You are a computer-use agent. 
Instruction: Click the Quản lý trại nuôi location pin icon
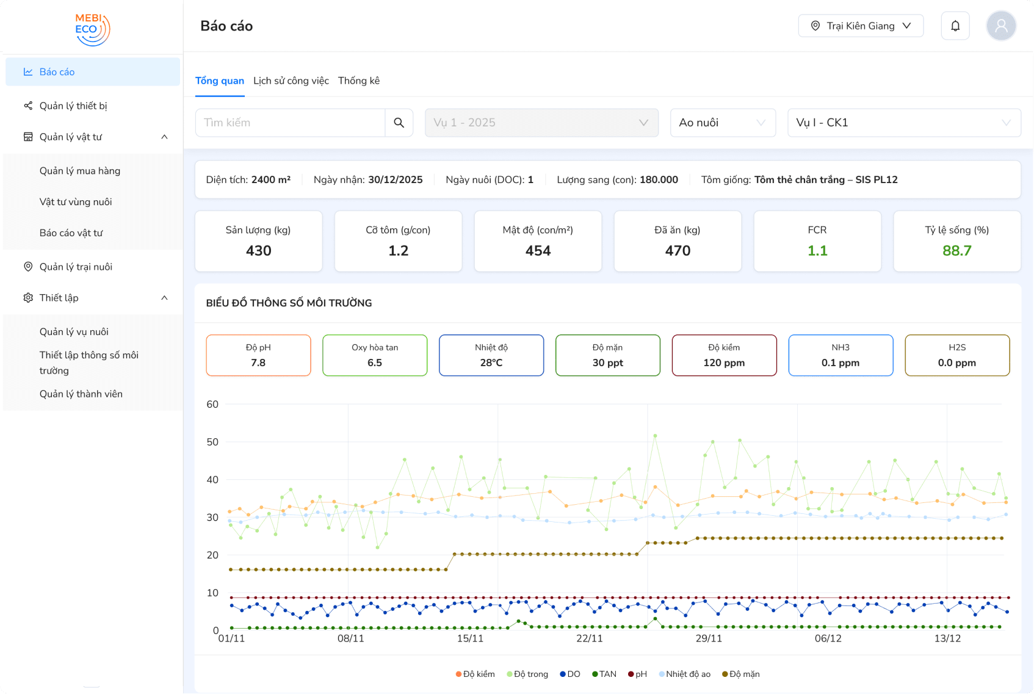[28, 267]
